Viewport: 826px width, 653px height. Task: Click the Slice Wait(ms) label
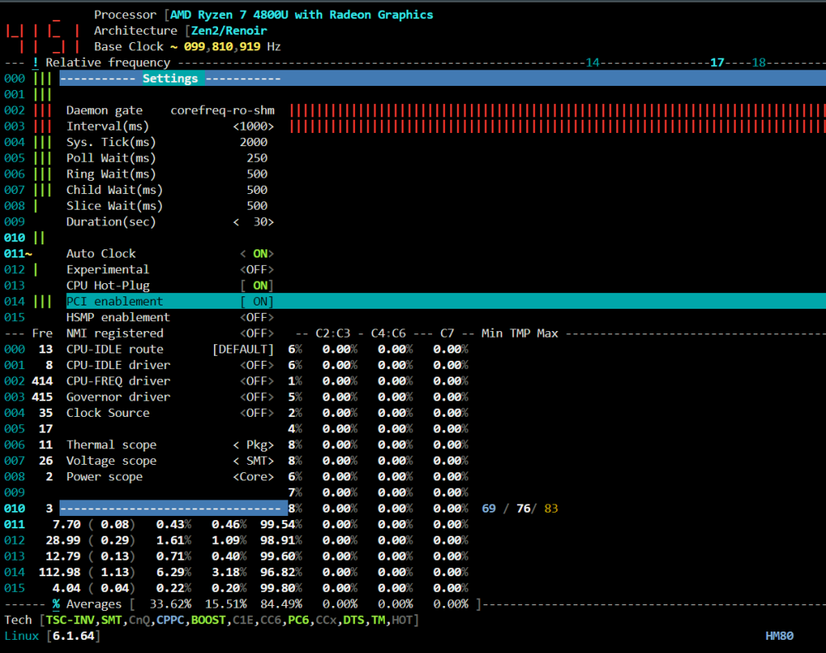[114, 206]
